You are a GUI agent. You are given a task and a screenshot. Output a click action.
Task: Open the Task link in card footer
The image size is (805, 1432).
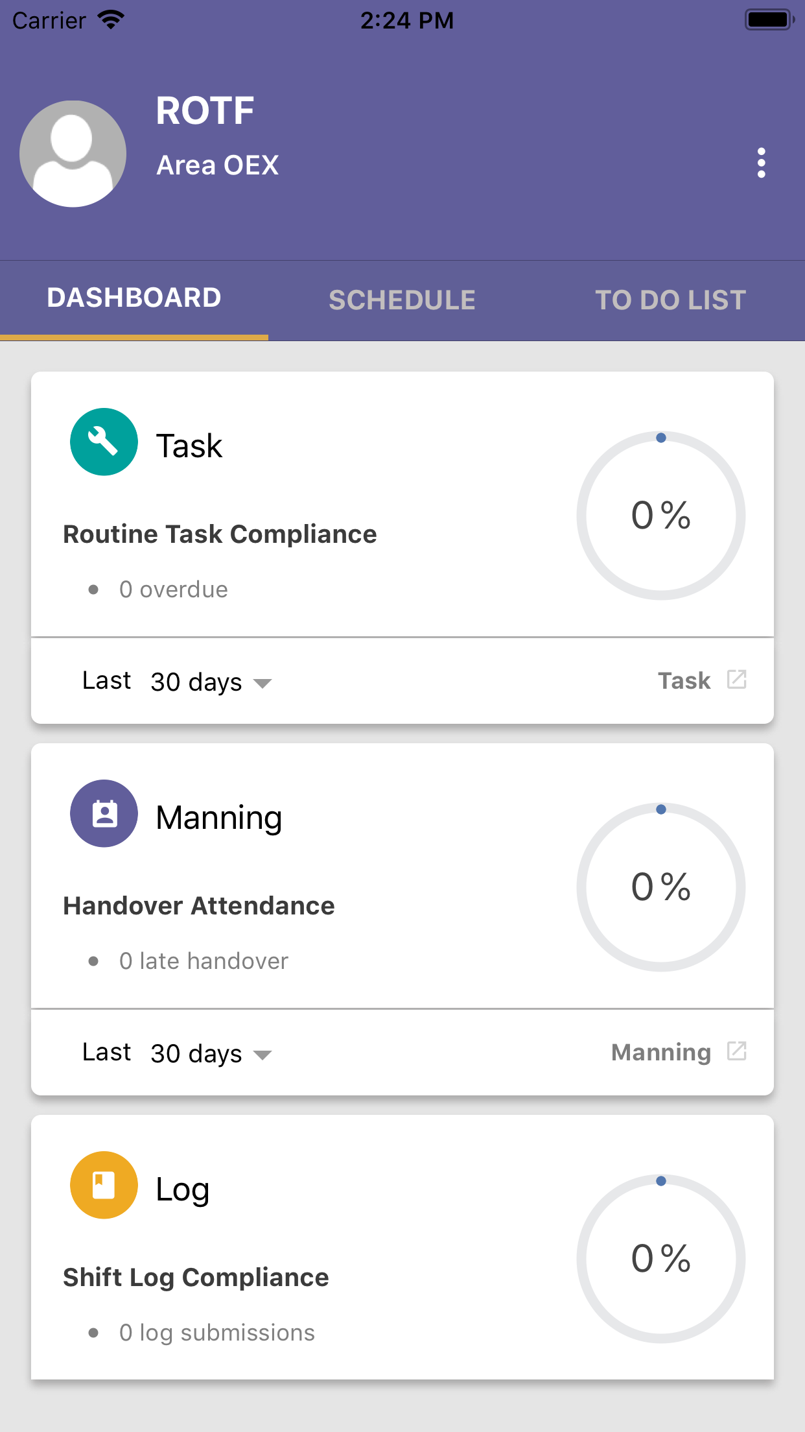(684, 680)
